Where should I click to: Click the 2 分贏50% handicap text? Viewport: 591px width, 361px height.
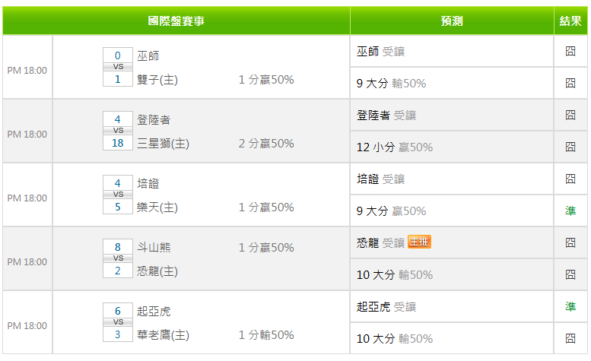pos(266,144)
